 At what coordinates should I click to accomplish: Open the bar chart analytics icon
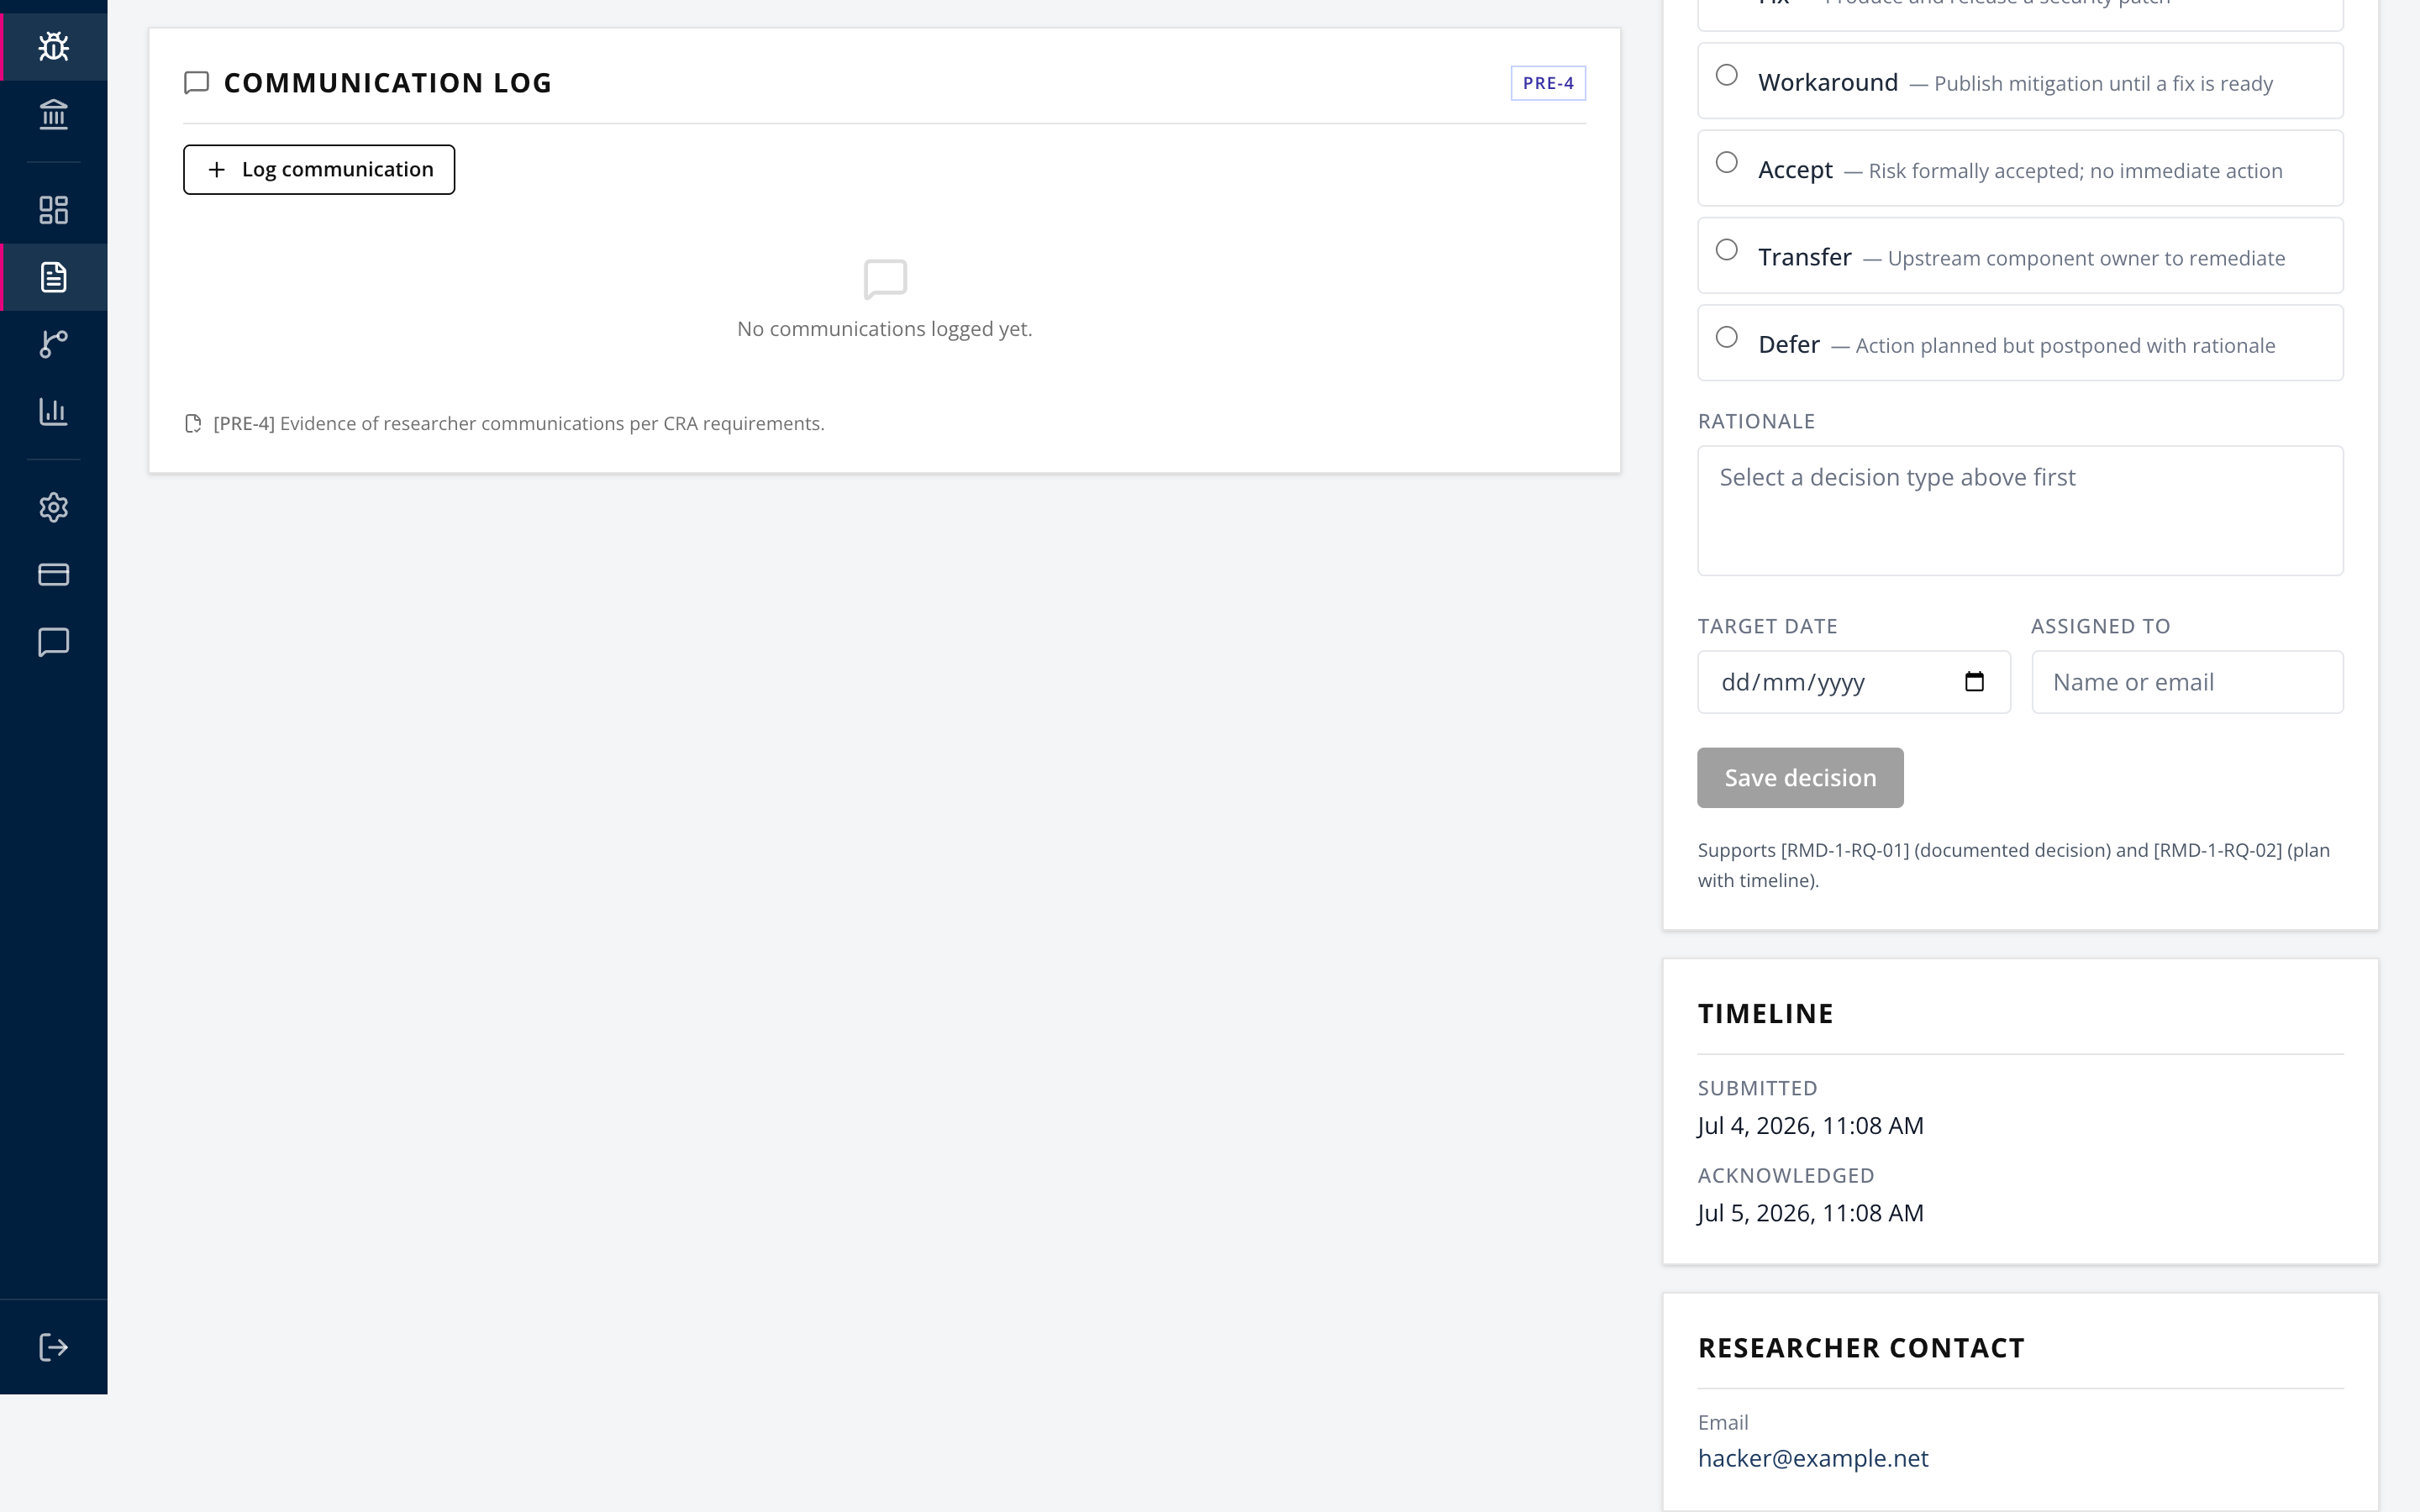53,411
